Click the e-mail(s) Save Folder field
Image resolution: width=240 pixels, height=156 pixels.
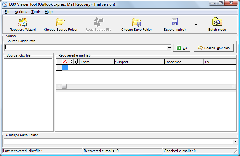(118, 142)
